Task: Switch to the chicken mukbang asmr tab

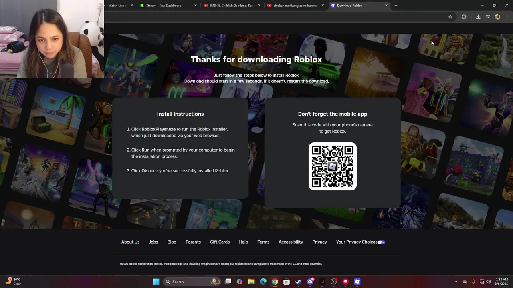Action: tap(295, 6)
